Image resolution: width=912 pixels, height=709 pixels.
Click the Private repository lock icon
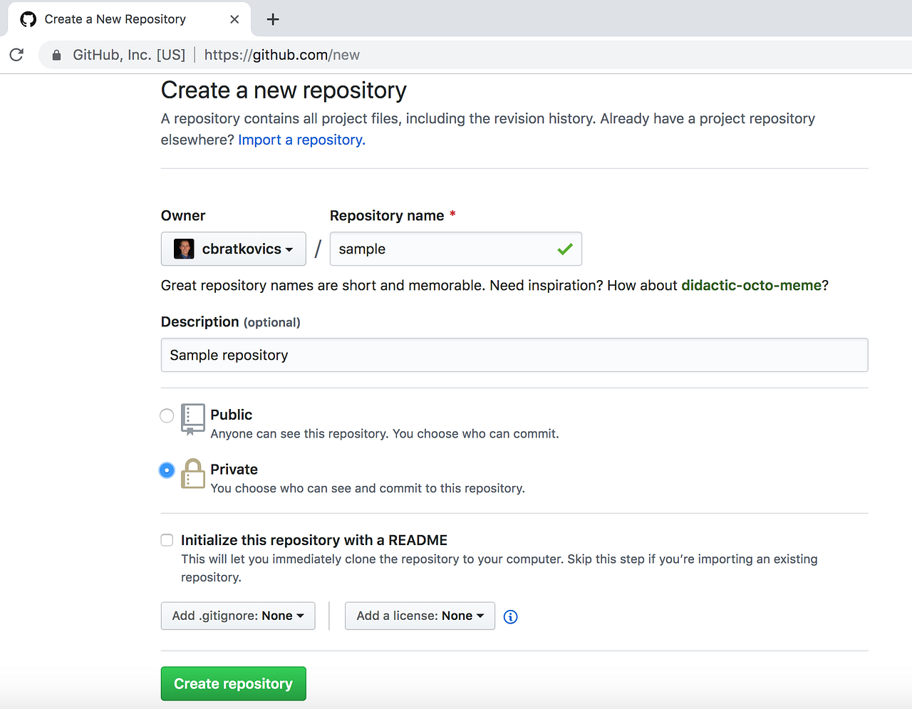pos(192,473)
